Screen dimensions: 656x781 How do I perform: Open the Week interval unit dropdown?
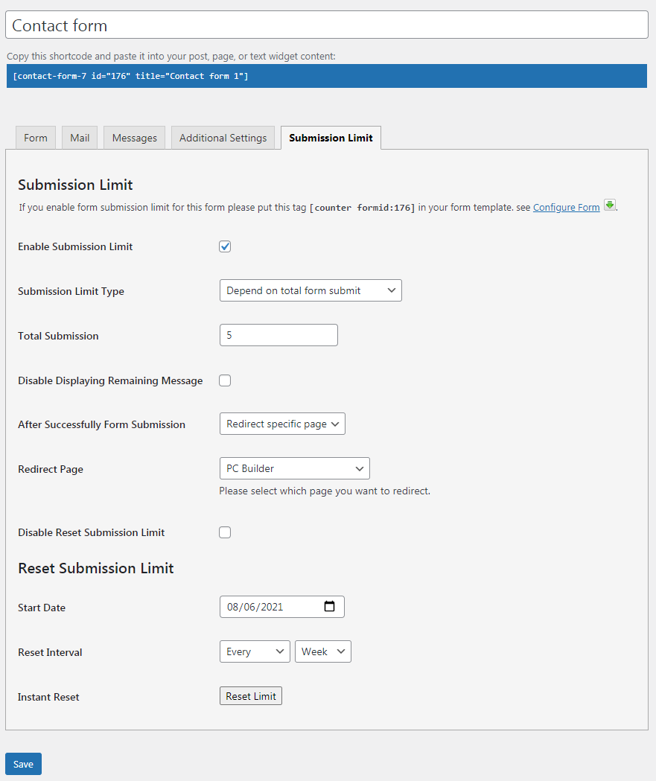coord(323,651)
